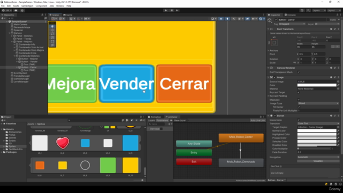Click the Pause button
343x193 pixels.
(171, 10)
